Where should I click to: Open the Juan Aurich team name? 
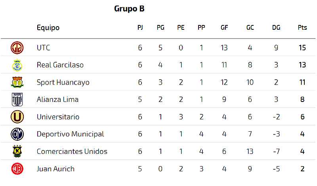pos(55,169)
